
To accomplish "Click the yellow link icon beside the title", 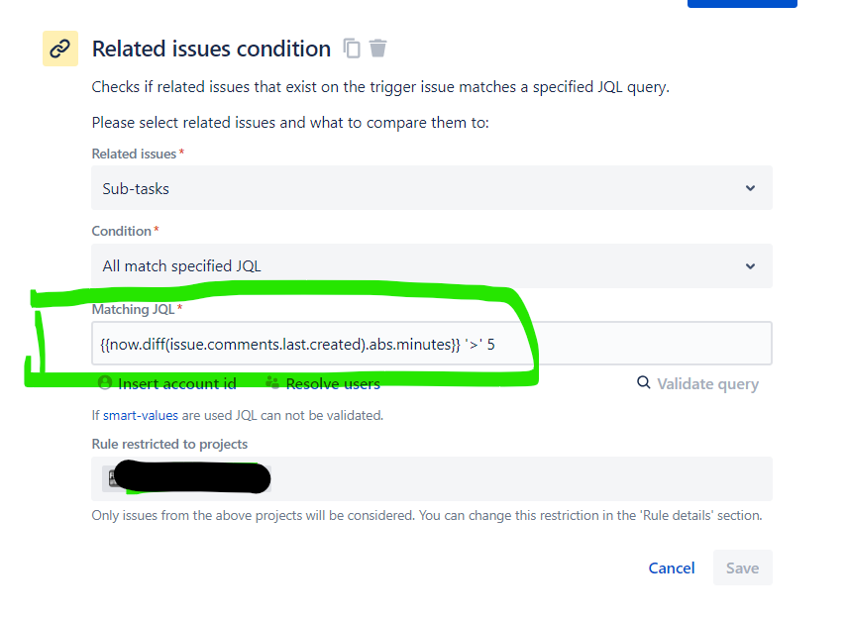I will 60,49.
